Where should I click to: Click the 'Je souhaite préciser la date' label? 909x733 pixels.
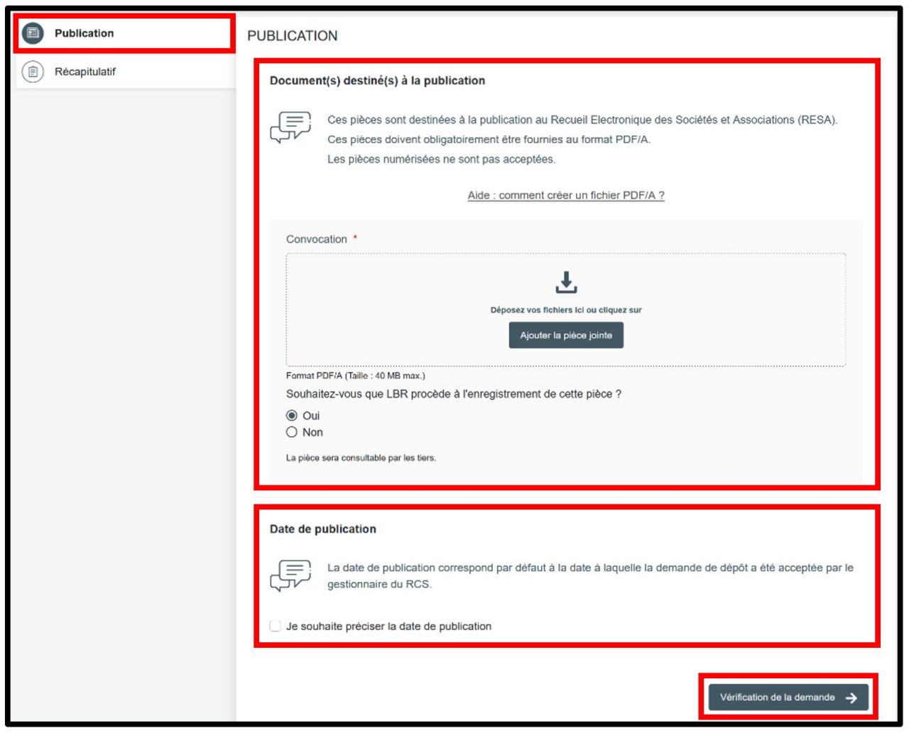click(388, 626)
